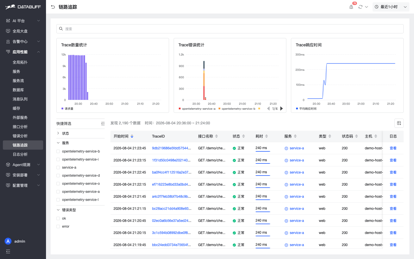The width and height of the screenshot is (414, 259).
Task: Toggle 请求量 legend in Trace数量统计
Action: tap(67, 108)
